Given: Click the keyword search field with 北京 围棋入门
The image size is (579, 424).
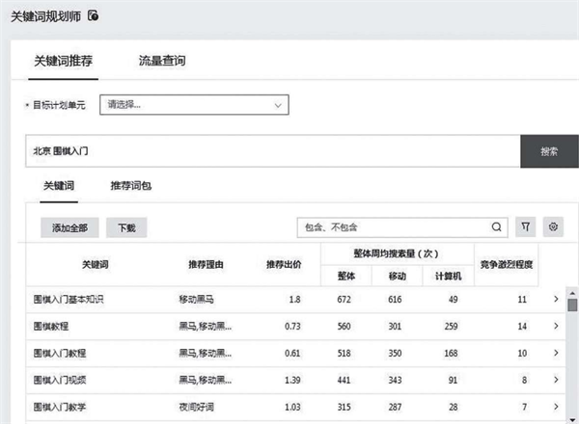Looking at the screenshot, I should [270, 151].
